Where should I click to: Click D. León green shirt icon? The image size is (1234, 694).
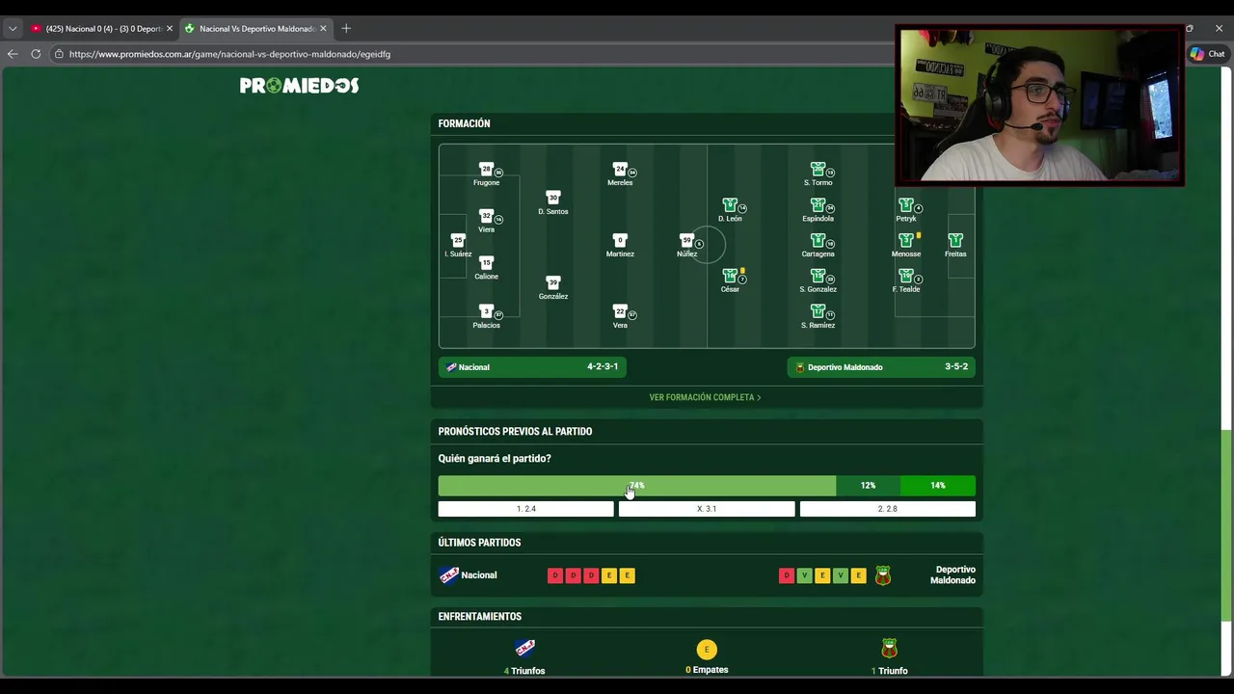tap(730, 205)
